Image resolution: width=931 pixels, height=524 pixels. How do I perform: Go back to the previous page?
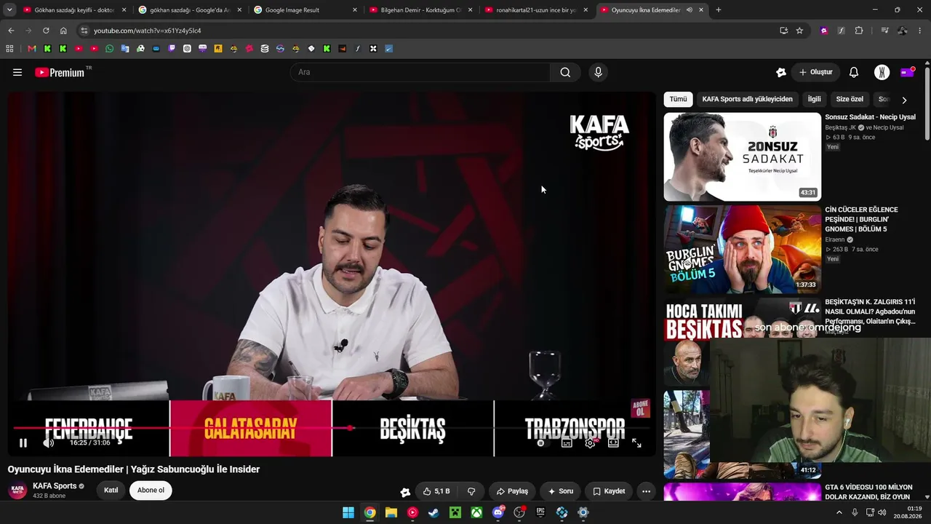pyautogui.click(x=11, y=31)
